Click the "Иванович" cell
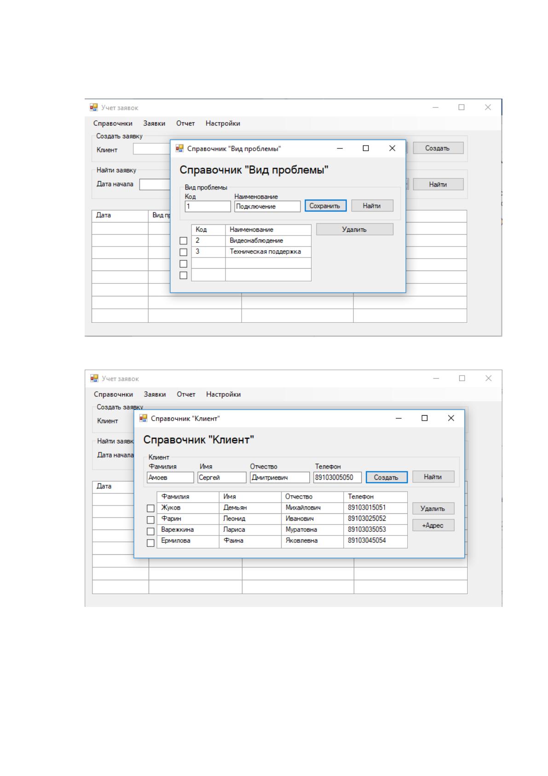 (x=312, y=518)
